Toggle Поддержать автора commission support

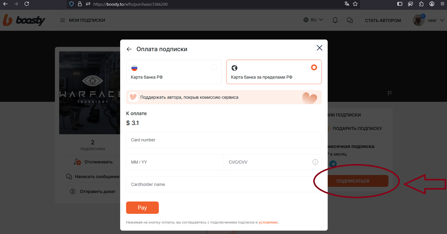coord(224,97)
